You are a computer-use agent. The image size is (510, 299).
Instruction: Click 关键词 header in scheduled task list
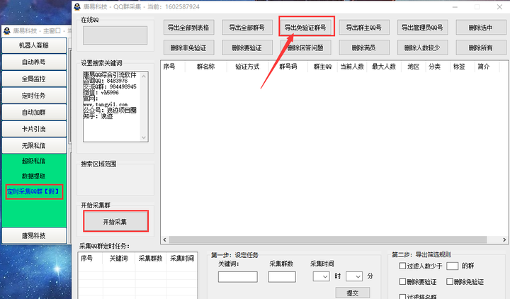[119, 259]
